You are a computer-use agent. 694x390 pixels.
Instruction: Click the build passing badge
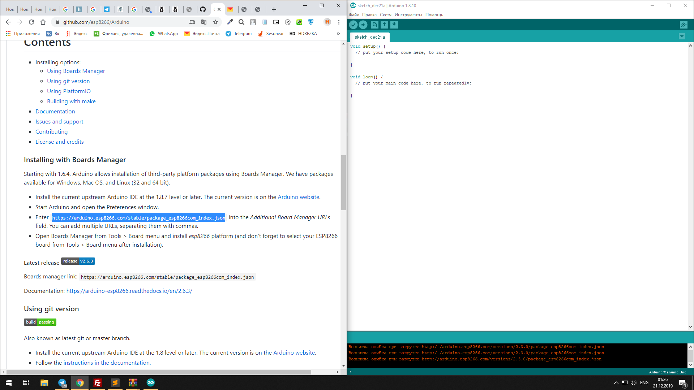coord(40,322)
